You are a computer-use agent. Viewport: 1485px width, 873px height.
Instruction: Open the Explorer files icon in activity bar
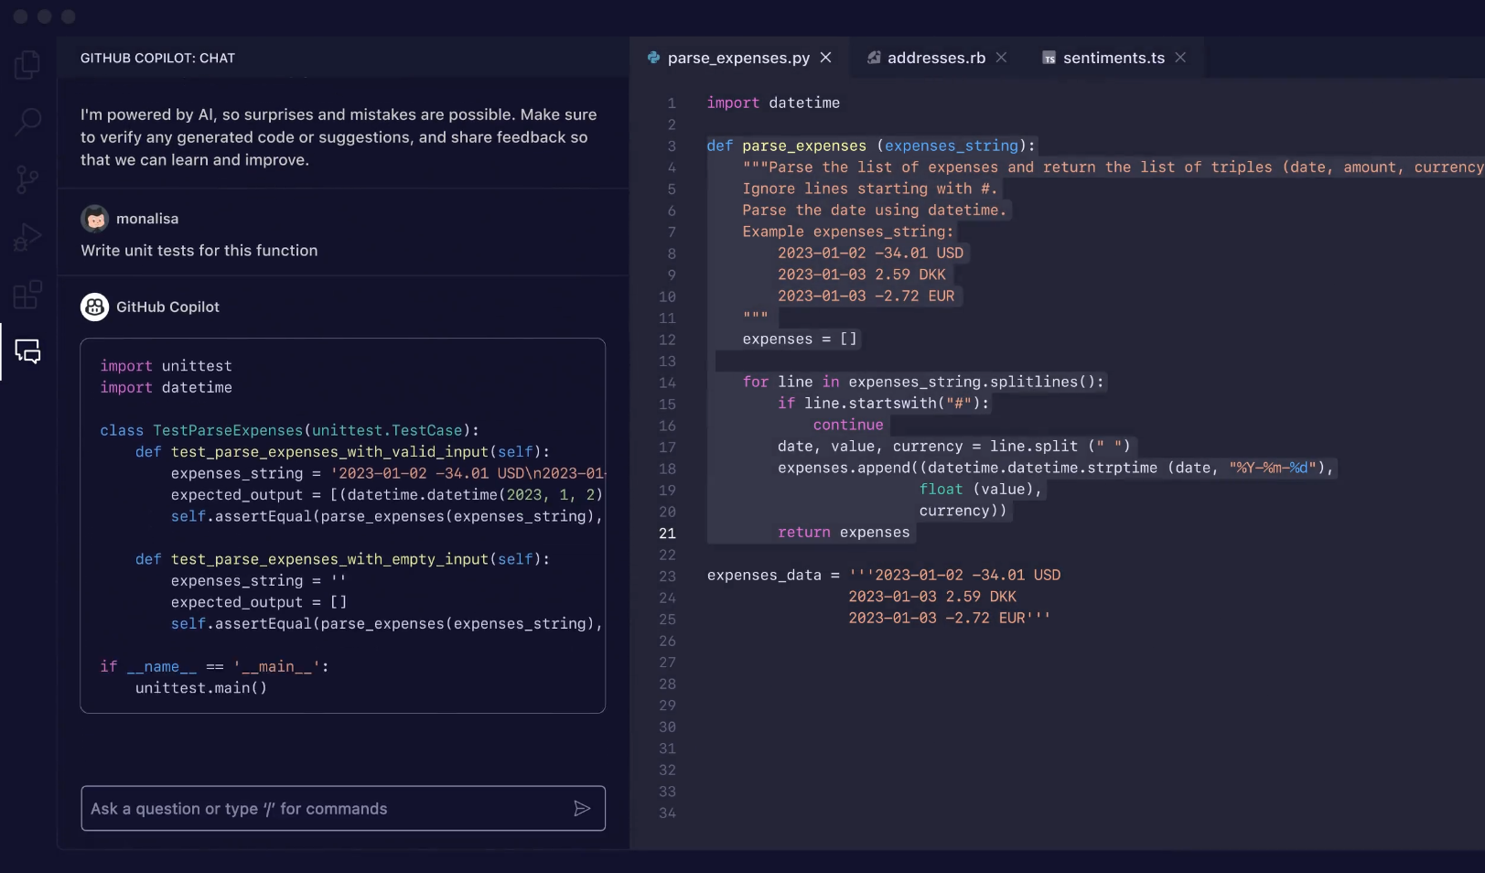27,65
